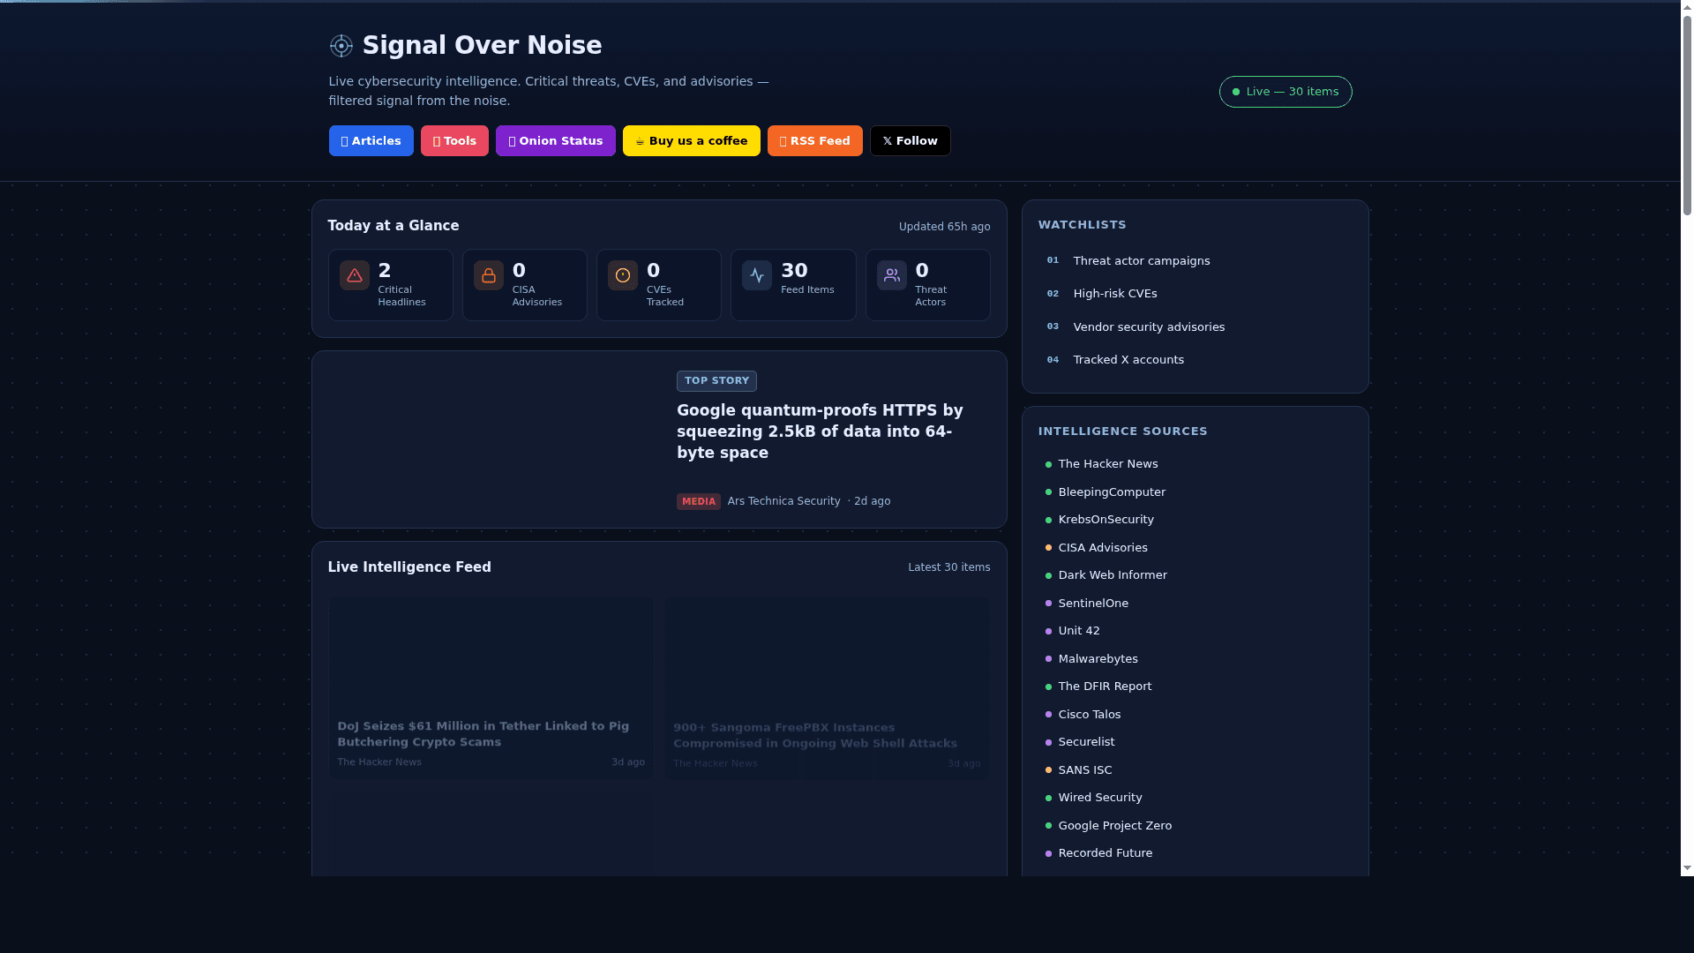Click the activity pulse icon on Feed Items card
1694x953 pixels.
pos(757,275)
